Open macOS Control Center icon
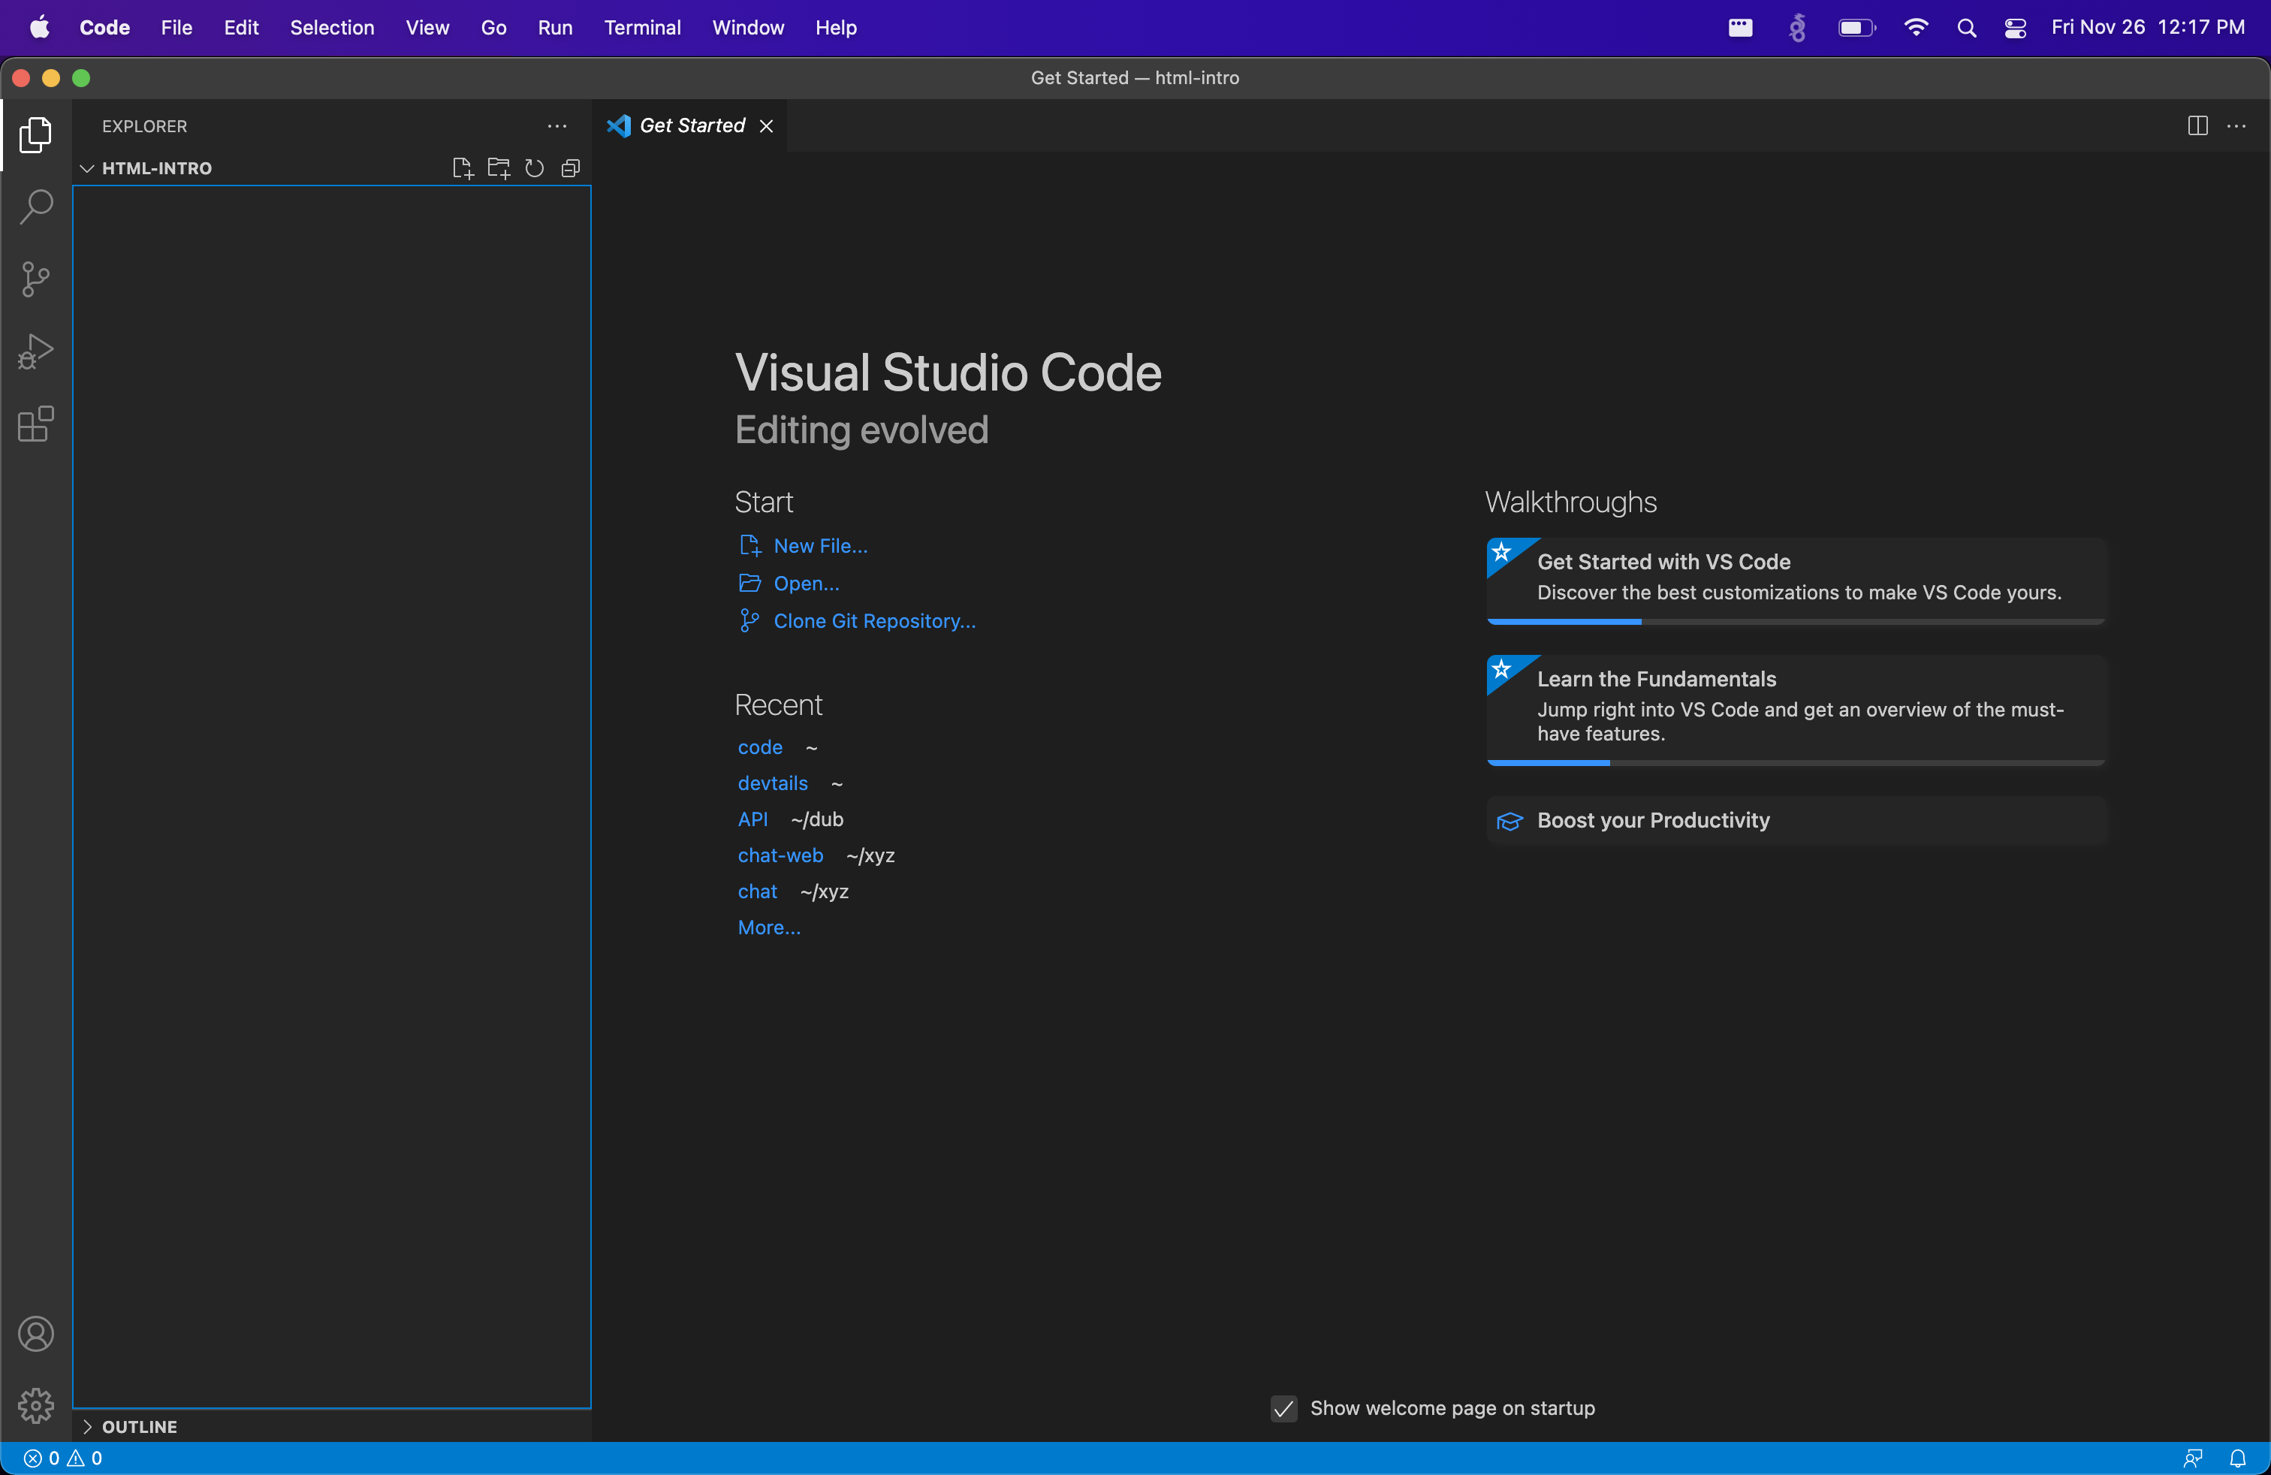 (2015, 28)
